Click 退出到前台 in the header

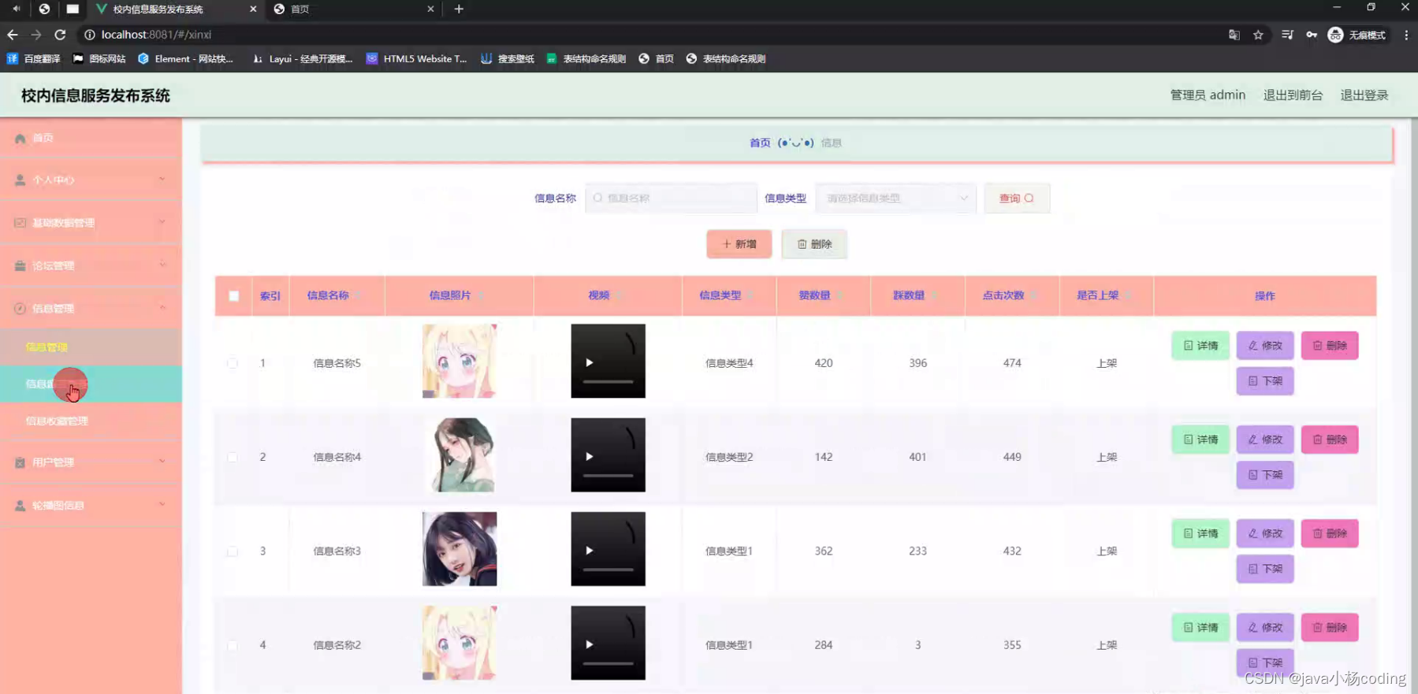click(1293, 95)
